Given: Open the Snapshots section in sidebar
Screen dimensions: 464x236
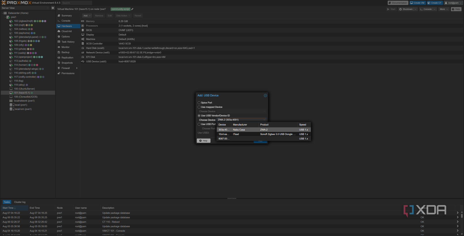Looking at the screenshot, I should (x=67, y=63).
